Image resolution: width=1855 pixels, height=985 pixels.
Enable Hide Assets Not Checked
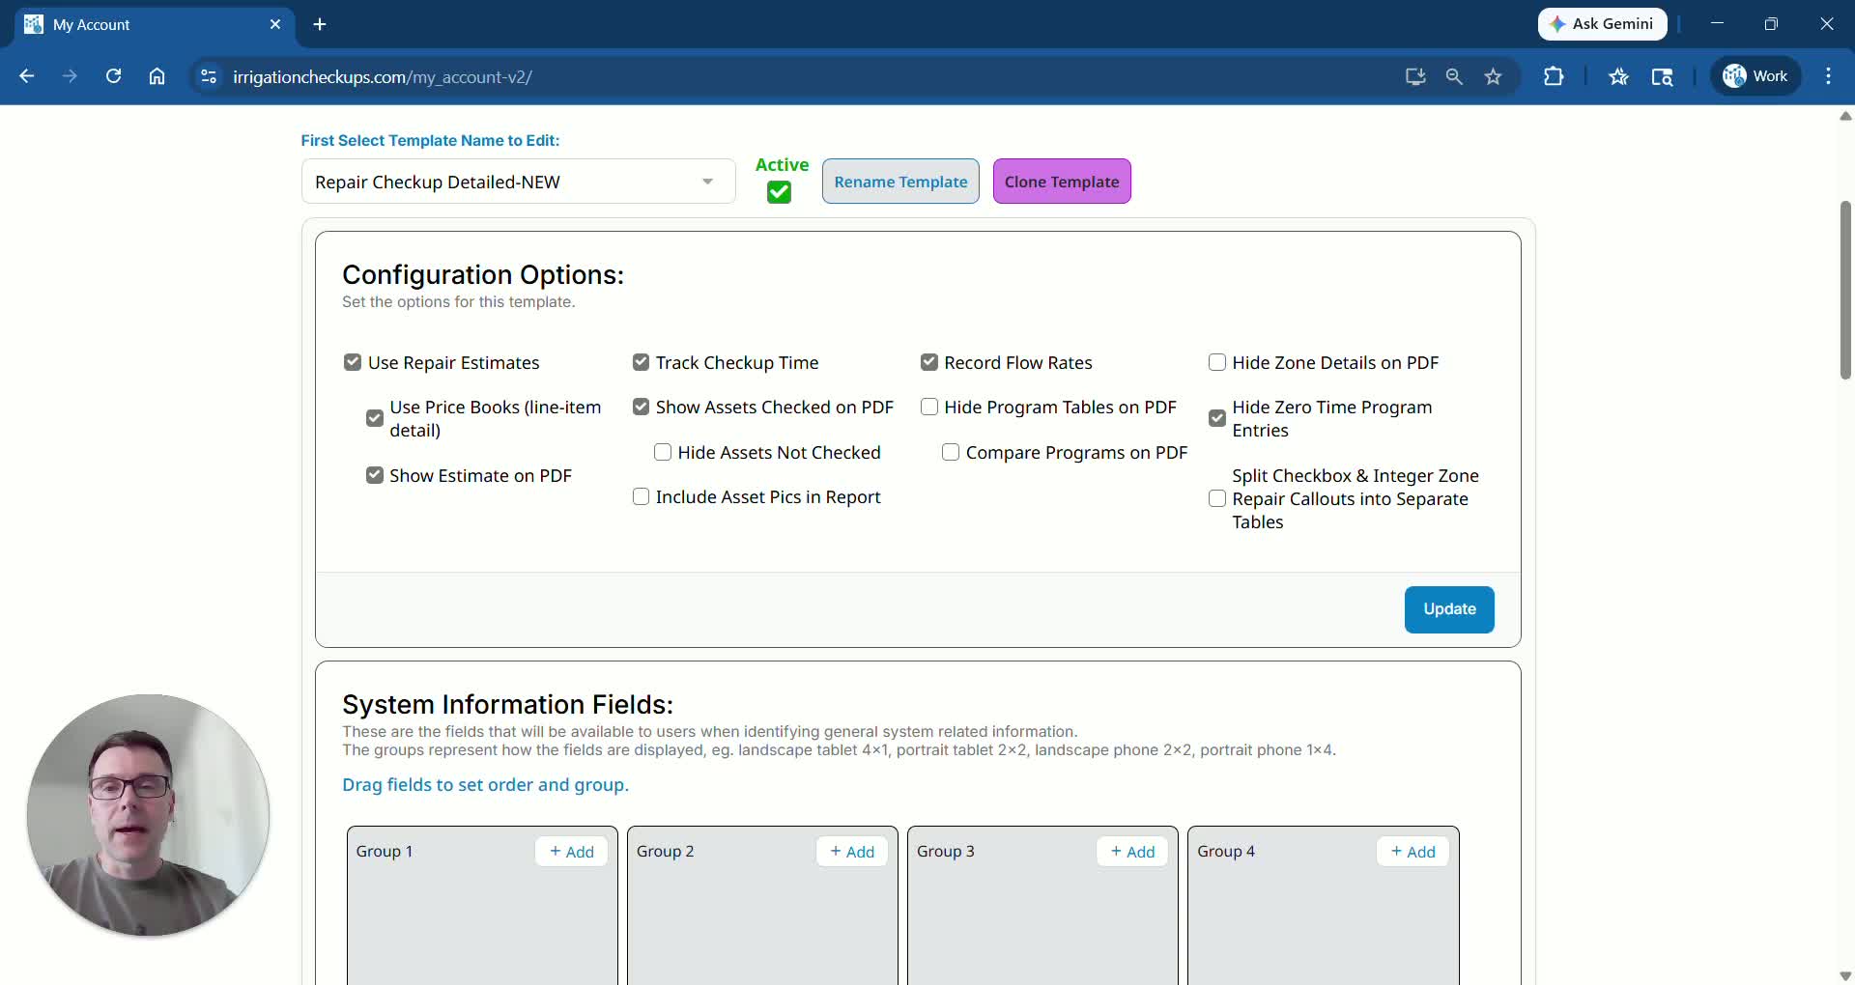pyautogui.click(x=663, y=452)
